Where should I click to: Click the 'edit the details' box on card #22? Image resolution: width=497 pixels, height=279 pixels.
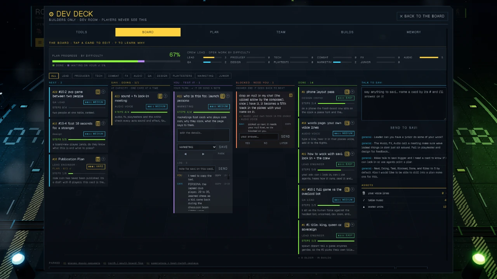tap(203, 135)
